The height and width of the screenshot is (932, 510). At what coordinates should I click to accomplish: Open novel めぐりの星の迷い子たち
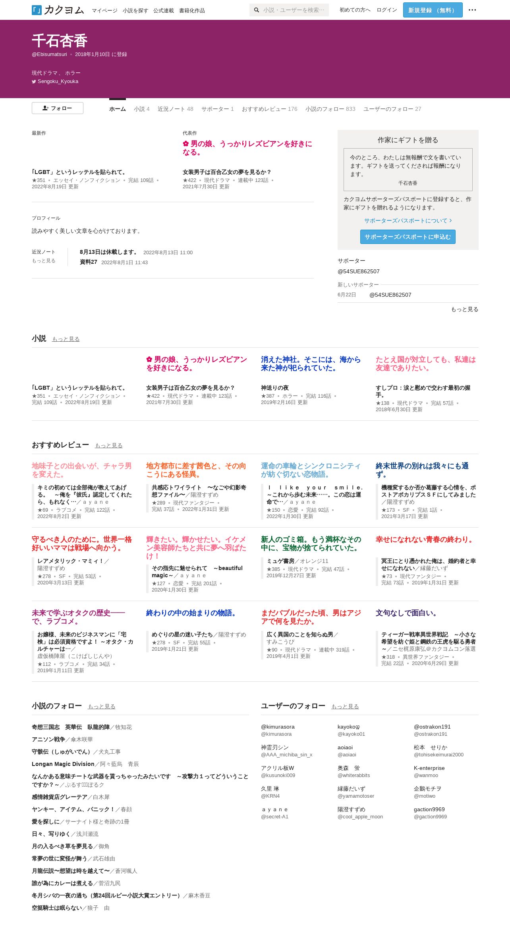(182, 634)
